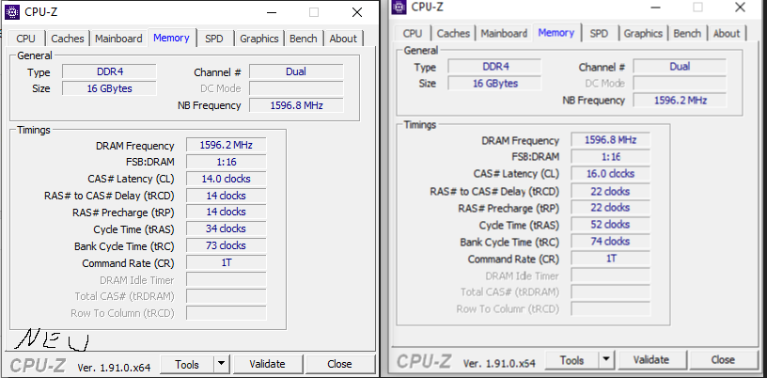Click the Close button in the left window
The image size is (767, 378).
(x=339, y=364)
